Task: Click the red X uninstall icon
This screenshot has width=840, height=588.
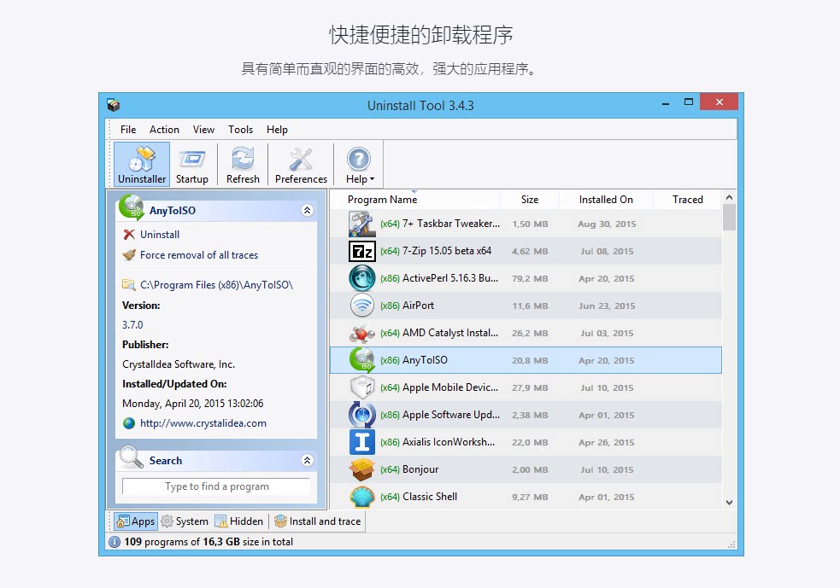Action: [128, 235]
